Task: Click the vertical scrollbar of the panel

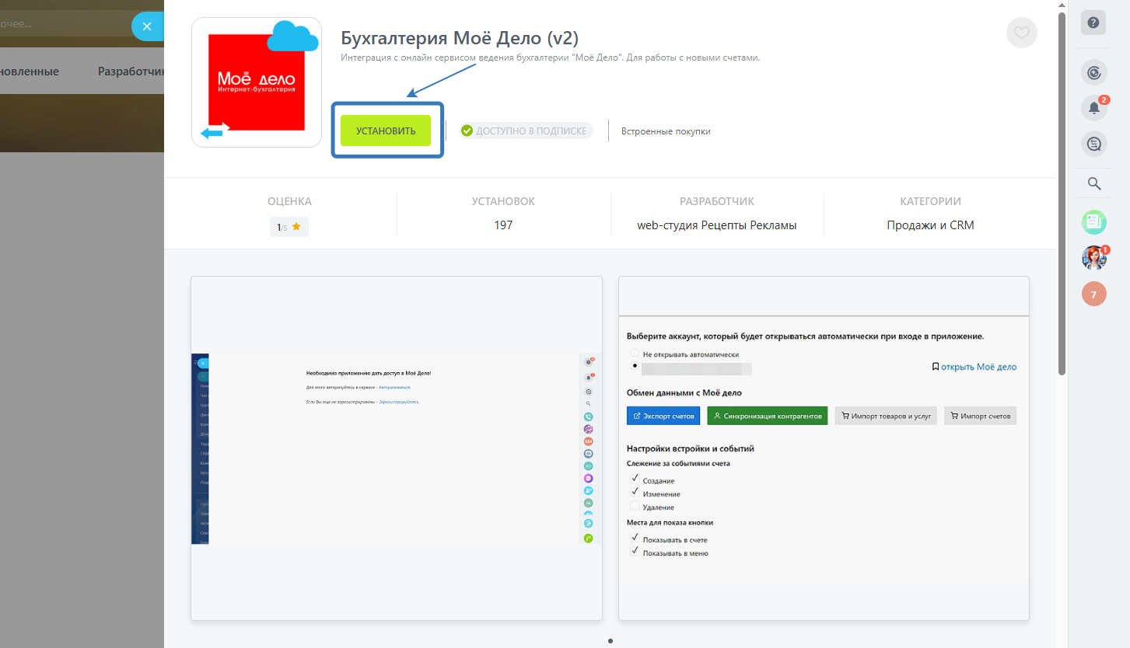Action: click(1062, 194)
